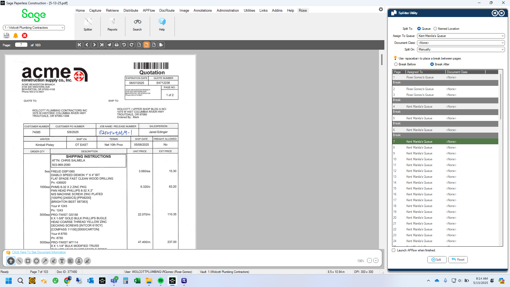Open Microsoft Teams from the taskbar
The width and height of the screenshot is (510, 287).
(114, 281)
